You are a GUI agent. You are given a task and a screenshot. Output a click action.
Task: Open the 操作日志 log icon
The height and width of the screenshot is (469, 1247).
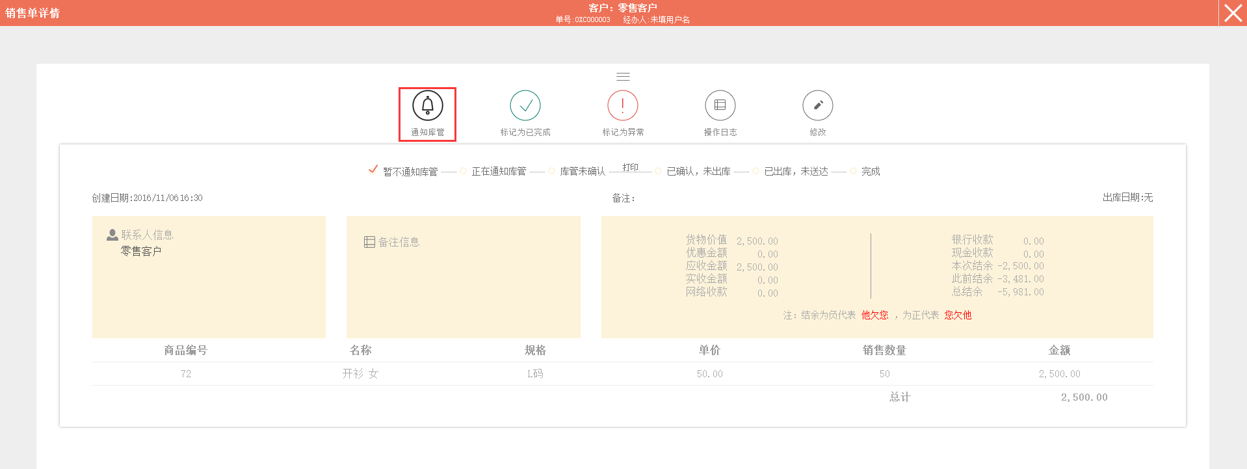720,105
